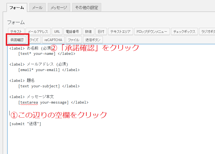Image resolution: width=215 pixels, height=154 pixels.
Task: Switch to the フォーム tab
Action: (x=16, y=7)
